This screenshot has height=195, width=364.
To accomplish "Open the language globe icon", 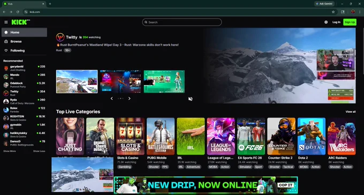I will click(x=326, y=22).
